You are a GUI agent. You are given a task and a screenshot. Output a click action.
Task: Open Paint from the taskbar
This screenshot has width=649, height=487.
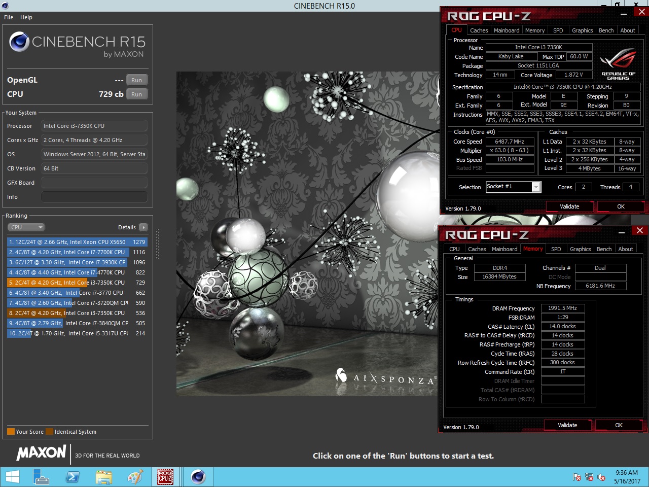point(135,477)
